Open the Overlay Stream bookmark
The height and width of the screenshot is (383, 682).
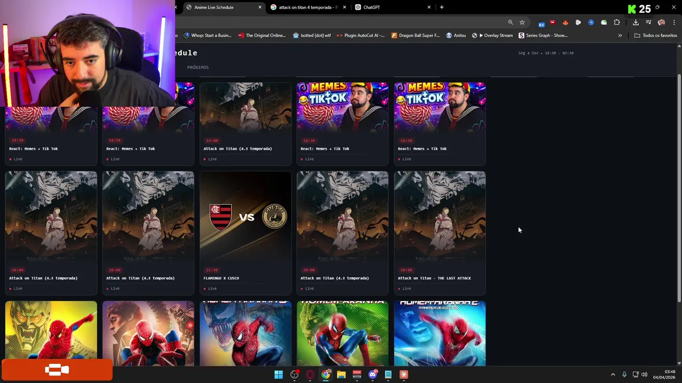[x=492, y=36]
